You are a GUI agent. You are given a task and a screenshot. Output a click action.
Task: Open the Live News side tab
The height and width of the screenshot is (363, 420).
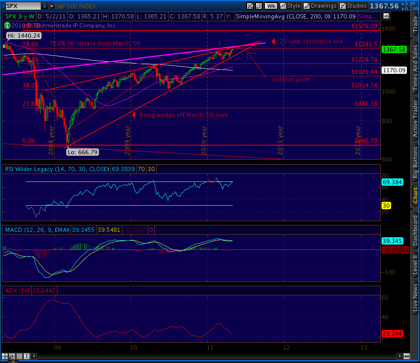(415, 298)
